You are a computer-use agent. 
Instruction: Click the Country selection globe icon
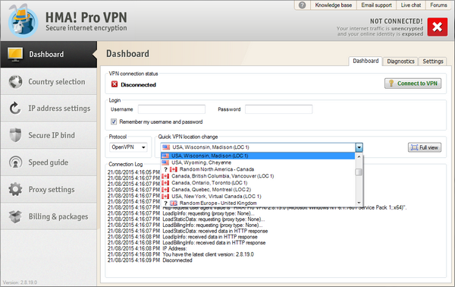tap(15, 82)
